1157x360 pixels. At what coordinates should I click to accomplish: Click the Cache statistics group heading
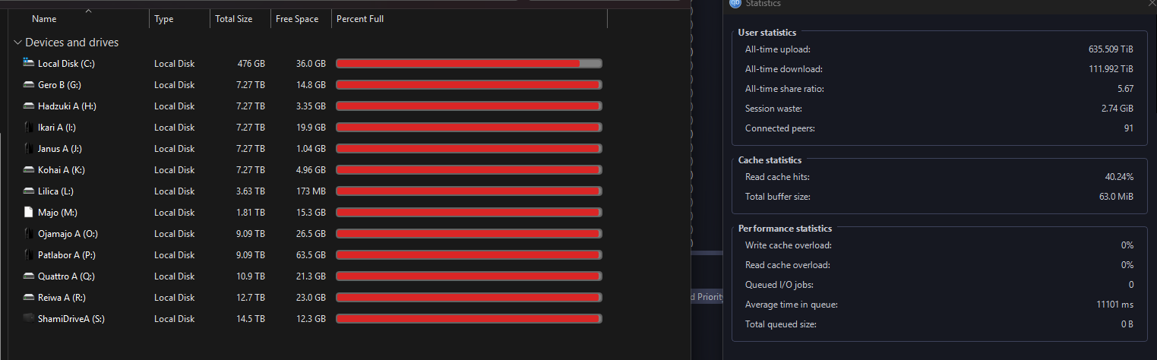coord(770,160)
